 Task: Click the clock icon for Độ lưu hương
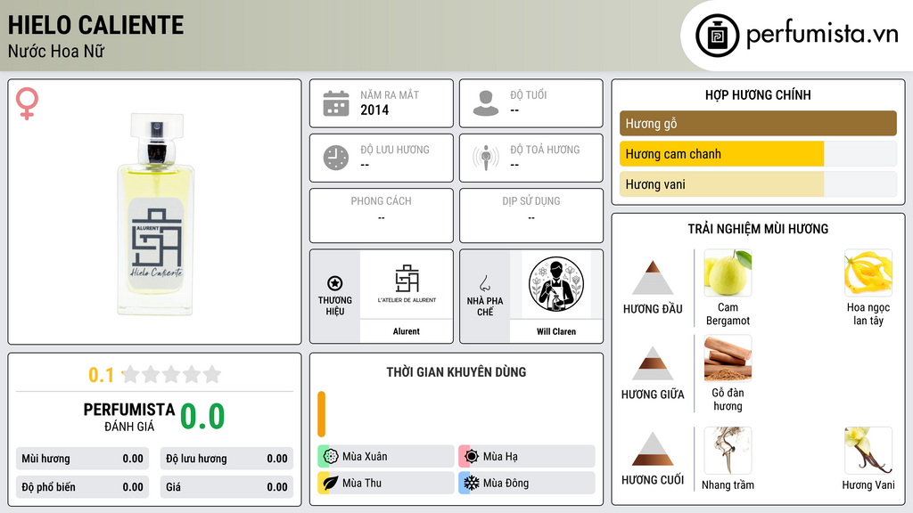[336, 158]
